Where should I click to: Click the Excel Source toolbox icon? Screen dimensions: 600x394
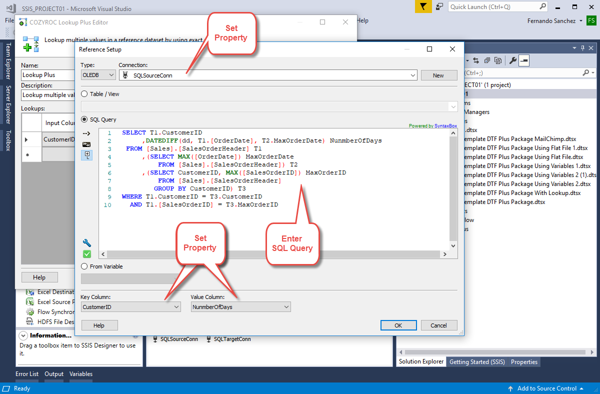point(30,302)
